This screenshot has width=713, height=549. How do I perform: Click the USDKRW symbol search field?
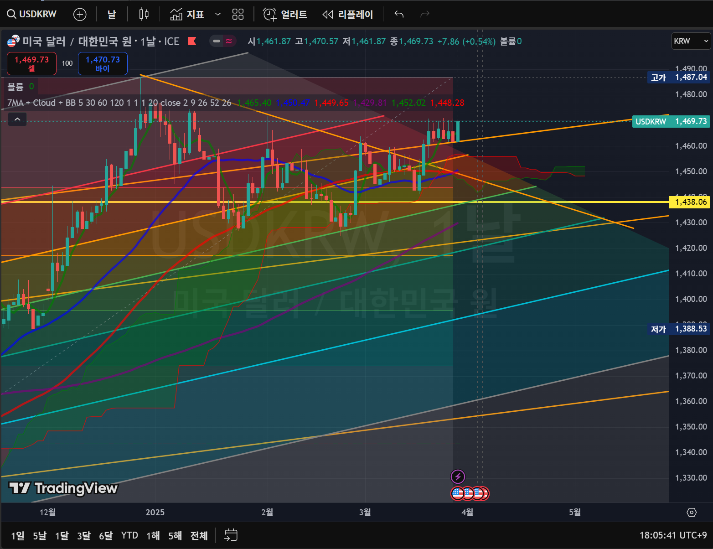pyautogui.click(x=32, y=15)
